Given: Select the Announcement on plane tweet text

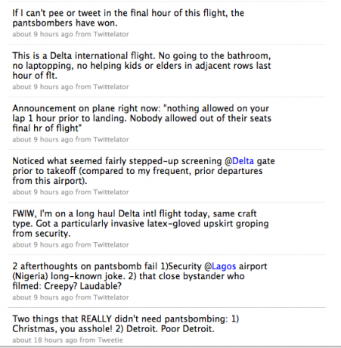Looking at the screenshot, I should [x=142, y=118].
